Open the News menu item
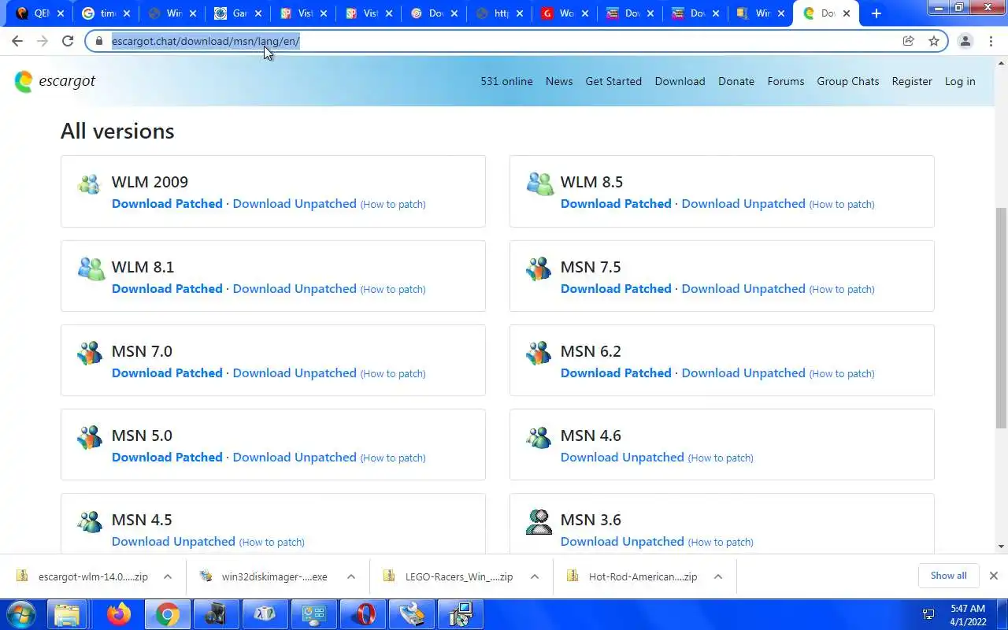This screenshot has width=1008, height=630. [559, 81]
